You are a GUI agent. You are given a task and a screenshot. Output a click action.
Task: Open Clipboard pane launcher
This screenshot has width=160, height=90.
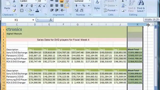click(x=16, y=14)
